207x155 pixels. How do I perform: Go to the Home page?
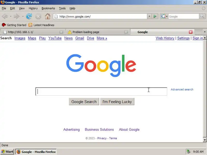(48, 17)
